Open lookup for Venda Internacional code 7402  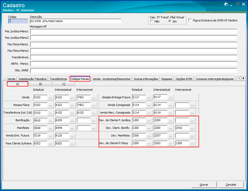[94, 98]
